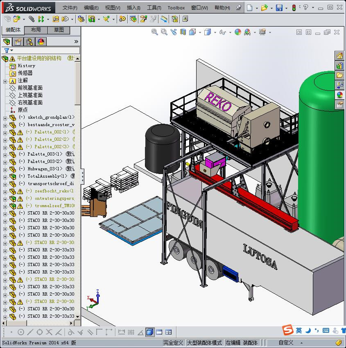Image resolution: width=346 pixels, height=348 pixels.
Task: Click the AssemblyXpert warning icon
Action: (174, 19)
